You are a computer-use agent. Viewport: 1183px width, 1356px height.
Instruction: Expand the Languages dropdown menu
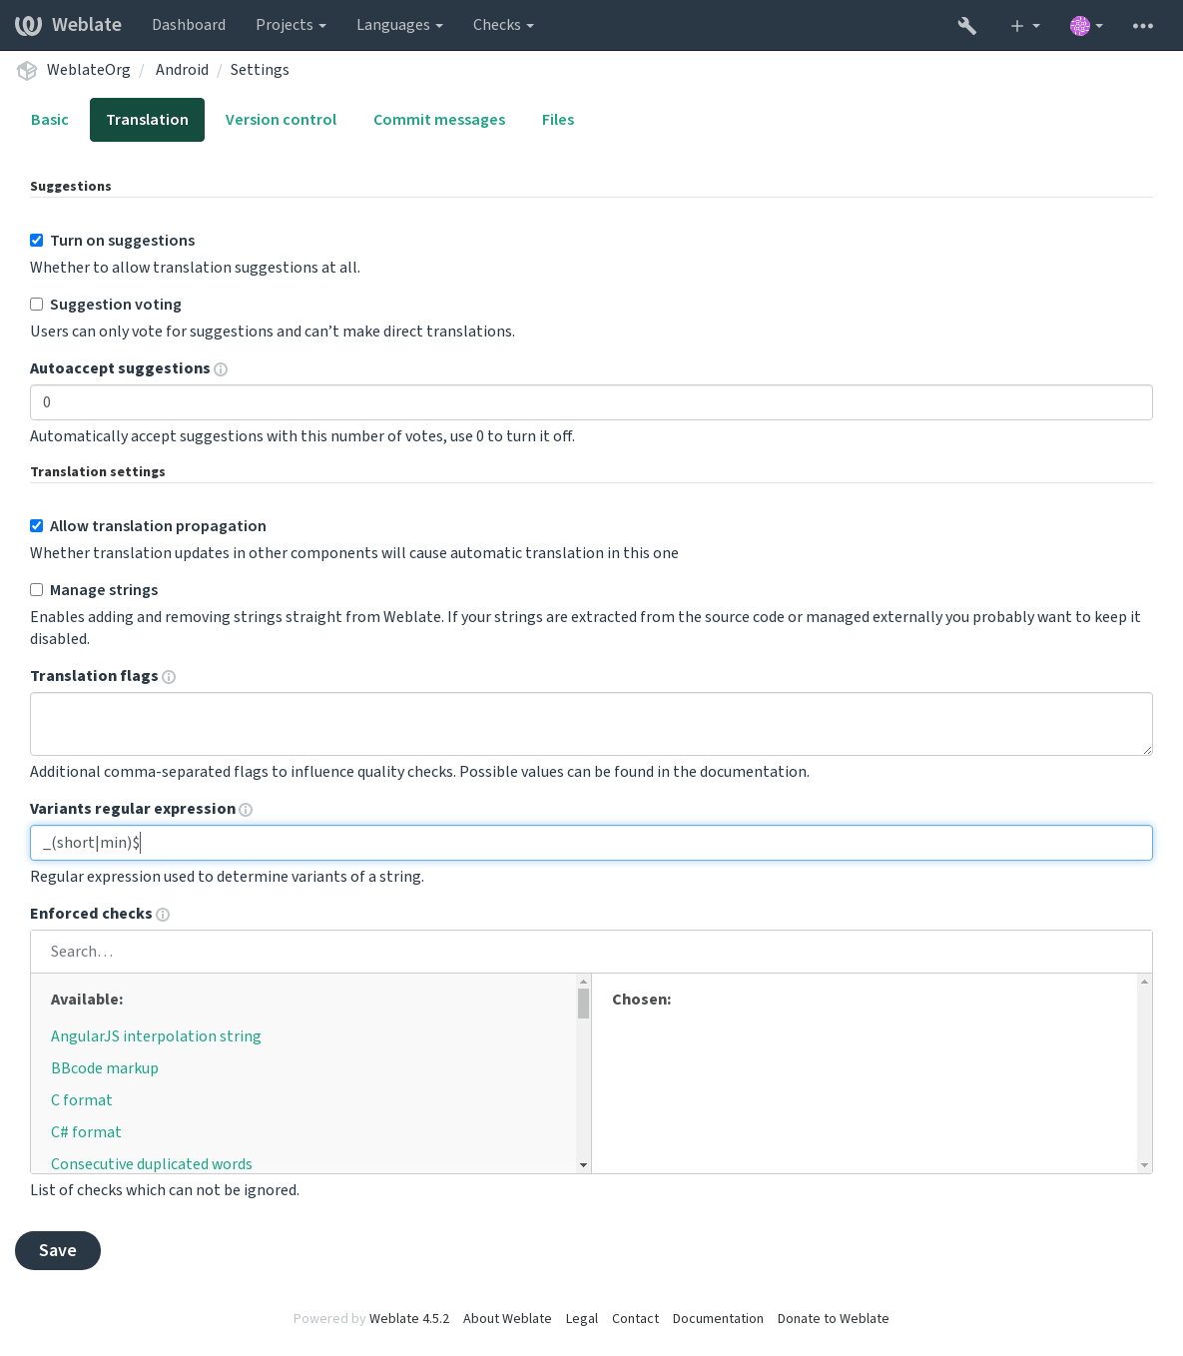(399, 25)
